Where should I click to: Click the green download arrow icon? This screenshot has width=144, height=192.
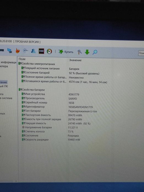click(87, 52)
